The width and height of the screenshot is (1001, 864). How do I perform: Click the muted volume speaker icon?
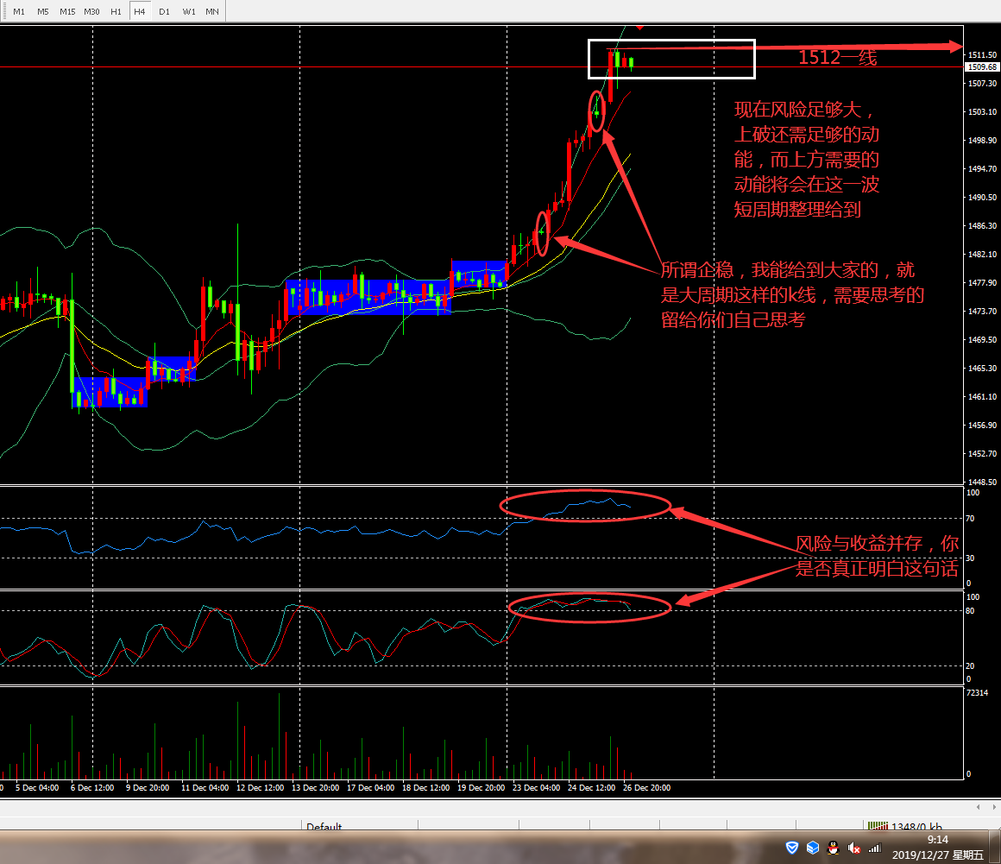point(854,848)
